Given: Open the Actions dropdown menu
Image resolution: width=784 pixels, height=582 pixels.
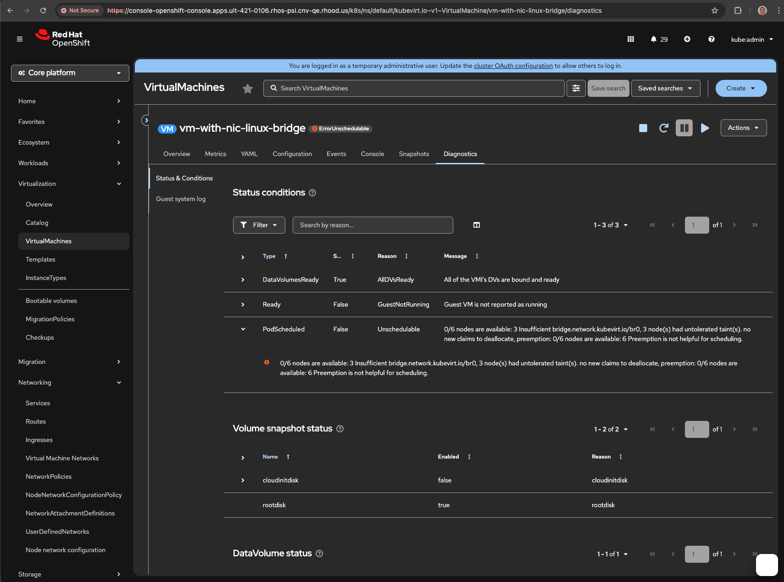Looking at the screenshot, I should [743, 128].
